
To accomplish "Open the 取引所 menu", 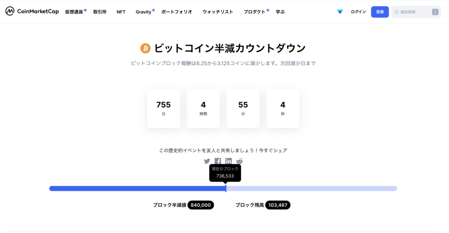I will click(x=100, y=12).
